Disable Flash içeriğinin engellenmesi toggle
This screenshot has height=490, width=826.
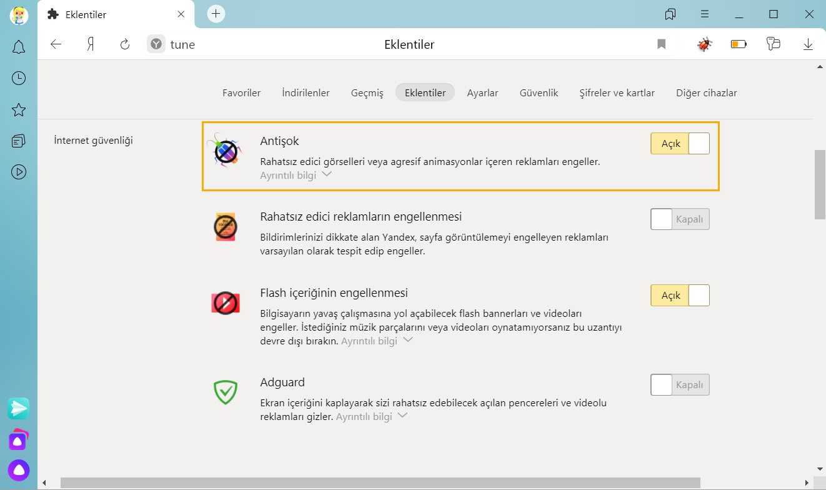680,295
